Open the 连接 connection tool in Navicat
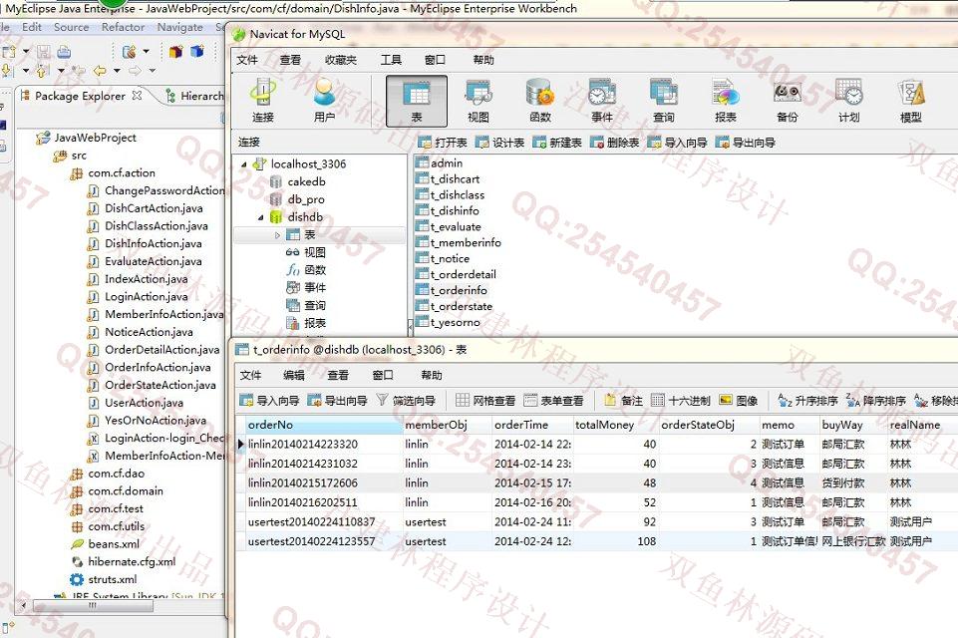 pos(263,101)
